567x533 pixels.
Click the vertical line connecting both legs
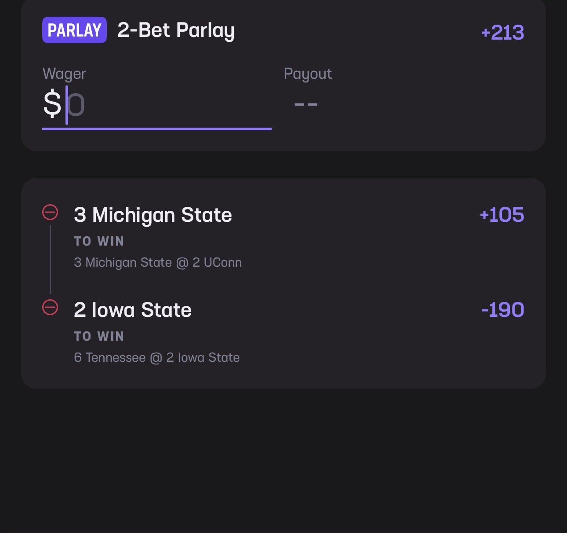click(x=50, y=260)
